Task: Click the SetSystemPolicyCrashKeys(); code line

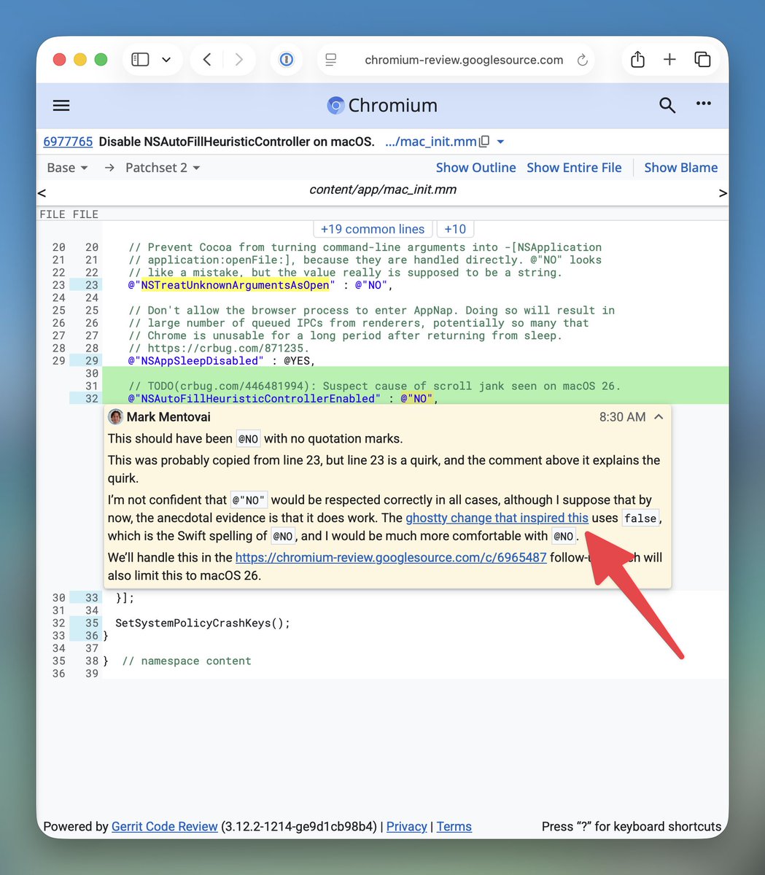Action: click(x=203, y=623)
